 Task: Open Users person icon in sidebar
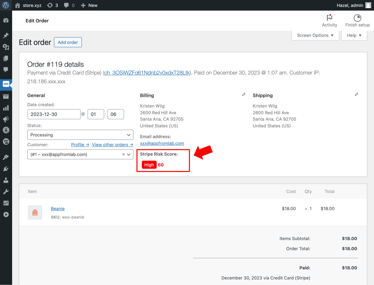(x=6, y=180)
